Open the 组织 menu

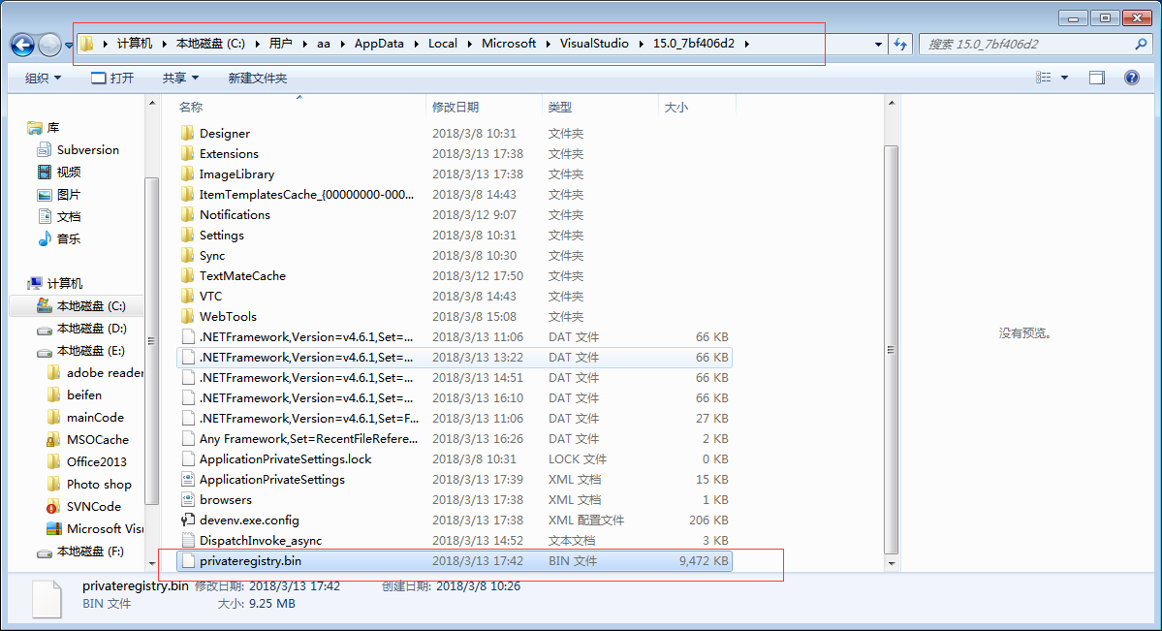pos(43,78)
